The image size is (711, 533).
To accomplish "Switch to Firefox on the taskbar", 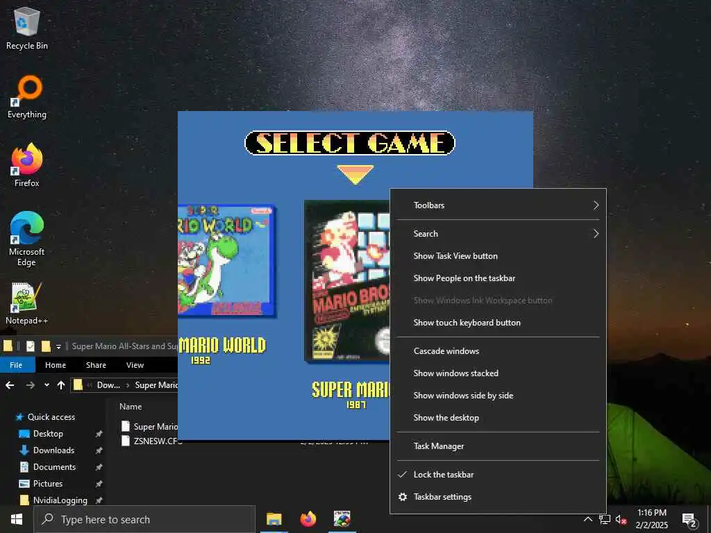I will (308, 519).
